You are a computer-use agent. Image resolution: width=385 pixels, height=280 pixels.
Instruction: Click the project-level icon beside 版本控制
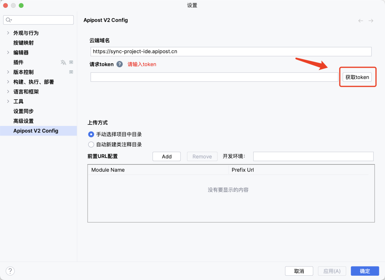pos(71,72)
